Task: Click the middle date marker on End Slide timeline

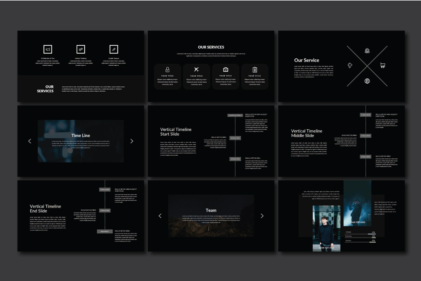Action: coord(105,210)
